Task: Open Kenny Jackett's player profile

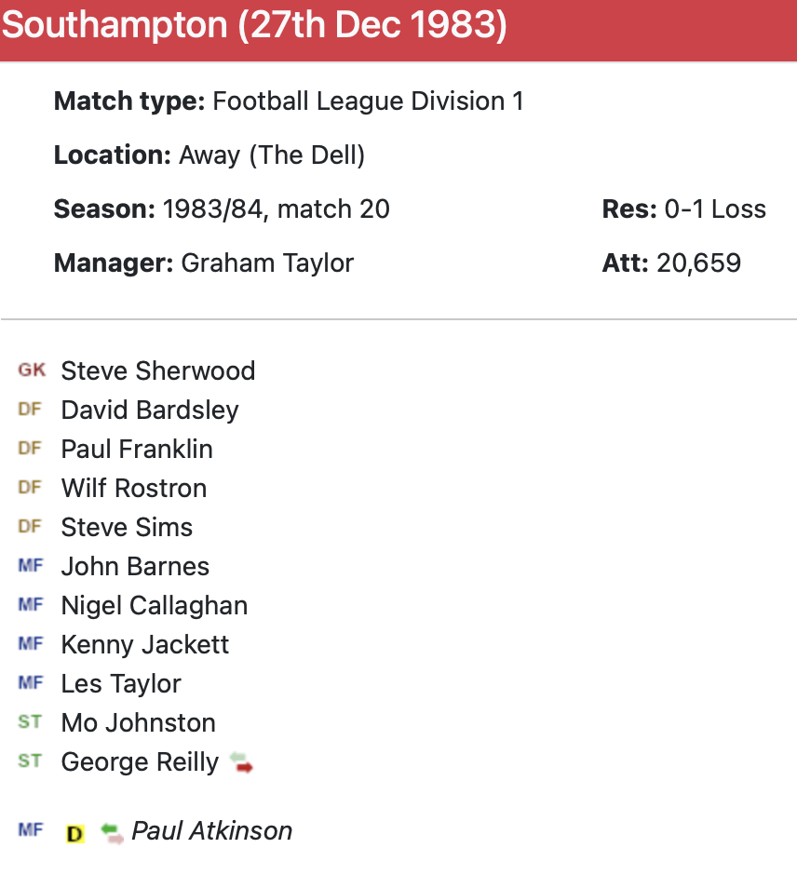Action: point(144,644)
